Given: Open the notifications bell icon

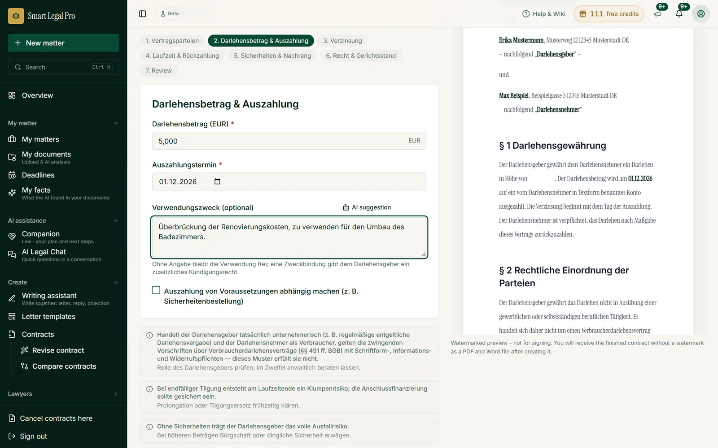Looking at the screenshot, I should pyautogui.click(x=679, y=14).
